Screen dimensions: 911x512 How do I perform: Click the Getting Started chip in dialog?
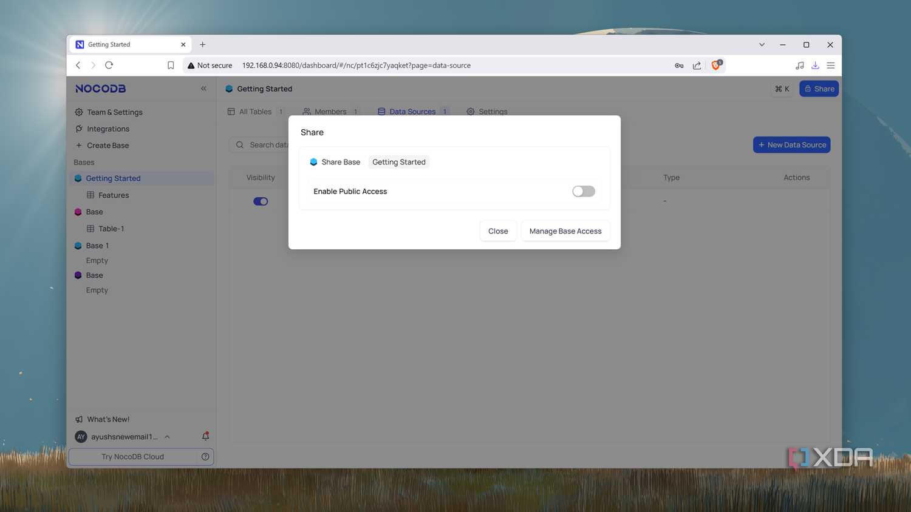coord(399,162)
